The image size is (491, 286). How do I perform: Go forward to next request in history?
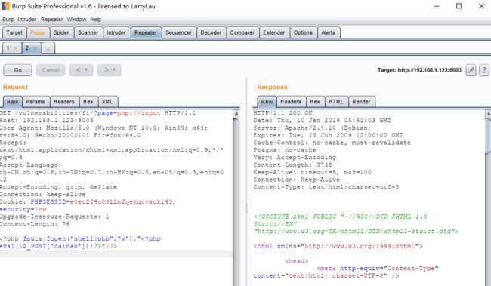click(x=110, y=70)
